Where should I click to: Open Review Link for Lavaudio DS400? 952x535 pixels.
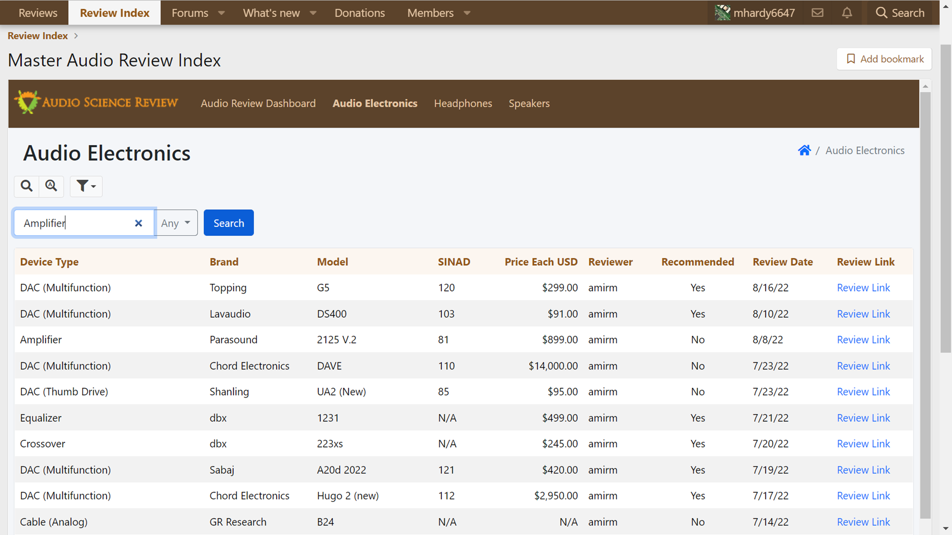pos(863,314)
